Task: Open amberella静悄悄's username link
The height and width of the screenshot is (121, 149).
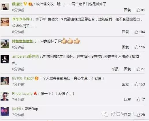Action: click(25, 56)
